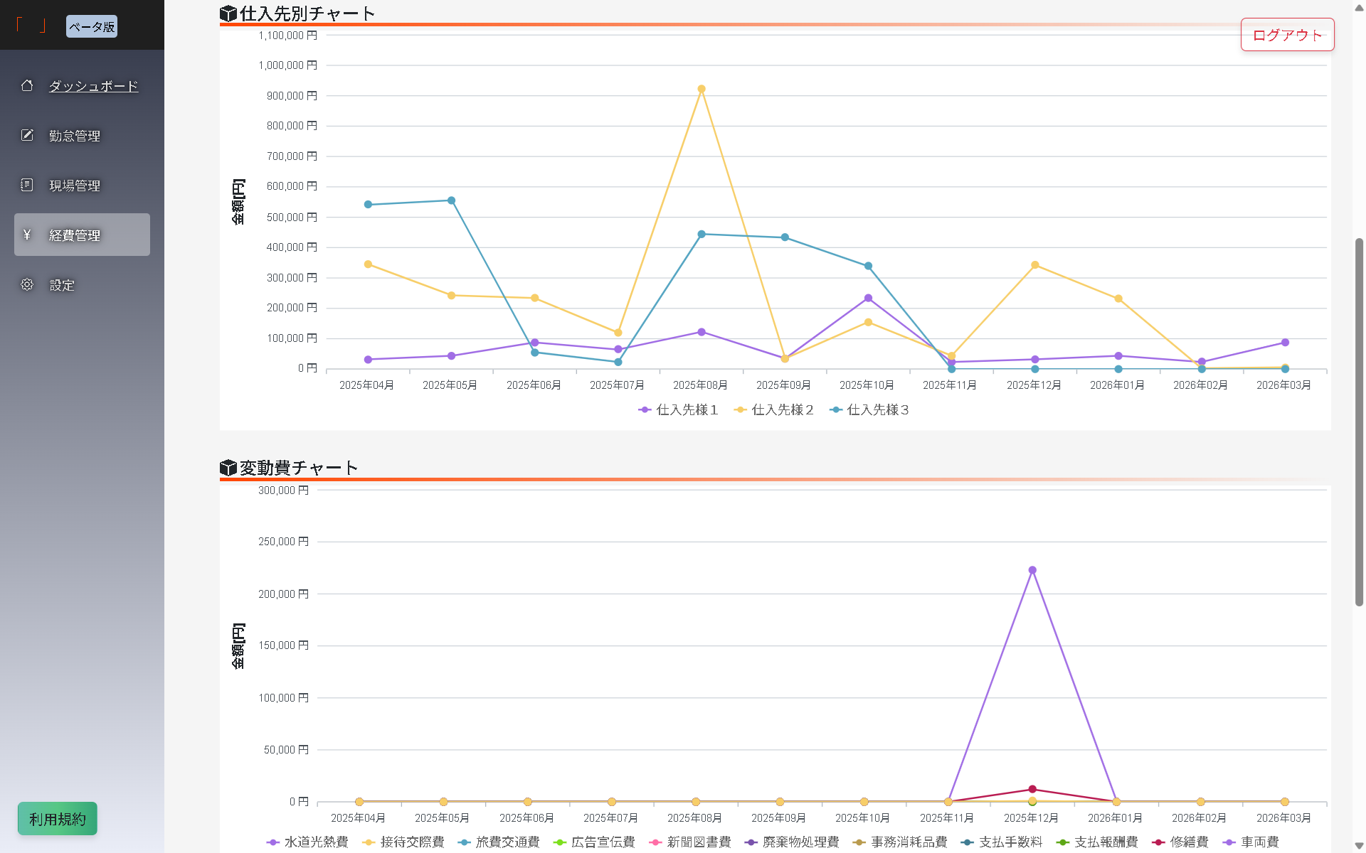Screen dimensions: 1366x853
Task: Click the yen icon for 経費管理
Action: coord(27,235)
